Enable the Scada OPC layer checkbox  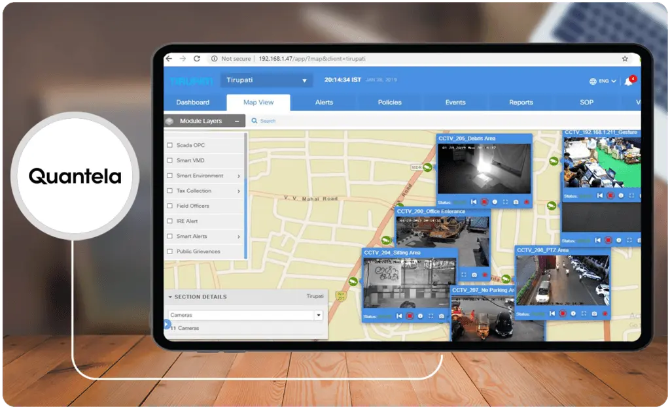169,145
